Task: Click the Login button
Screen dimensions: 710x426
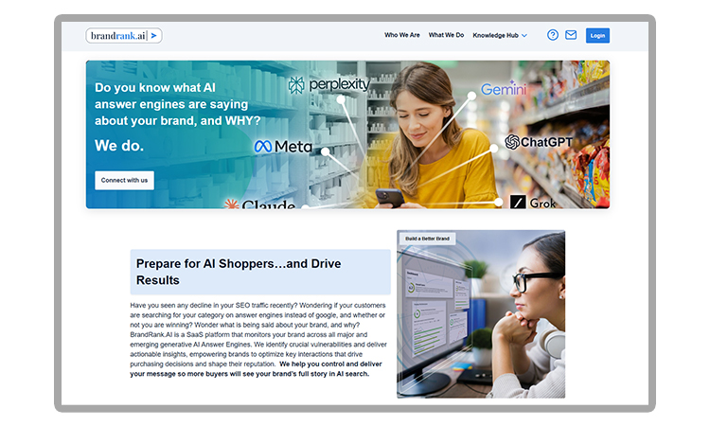Action: click(x=597, y=35)
